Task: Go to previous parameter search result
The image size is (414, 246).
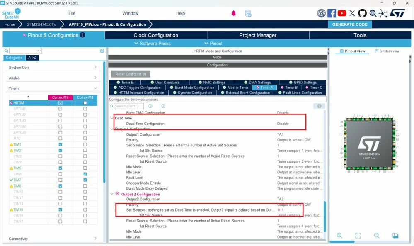Action: pos(150,106)
